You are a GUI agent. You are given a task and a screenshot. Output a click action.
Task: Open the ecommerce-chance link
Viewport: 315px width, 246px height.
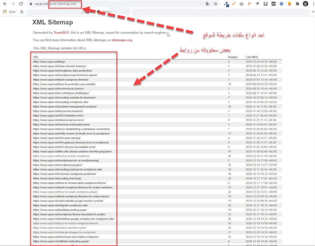[x=58, y=89]
